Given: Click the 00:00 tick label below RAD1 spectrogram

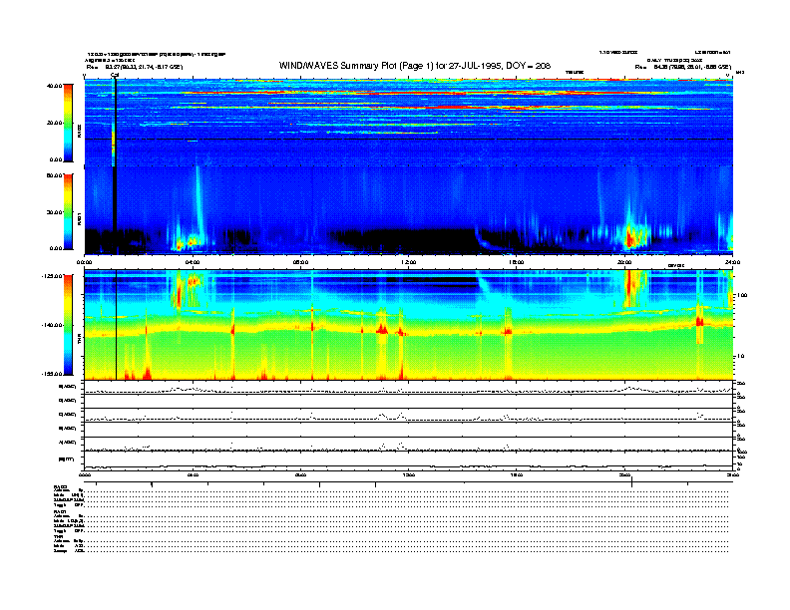Looking at the screenshot, I should click(84, 262).
